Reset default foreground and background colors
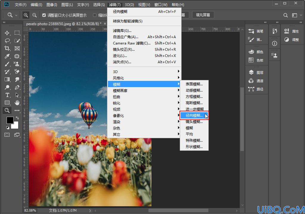Image resolution: width=305 pixels, height=214 pixels. (7, 128)
